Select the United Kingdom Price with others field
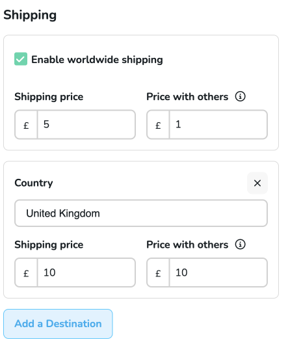Screen dimensions: 288x346 pyautogui.click(x=218, y=273)
